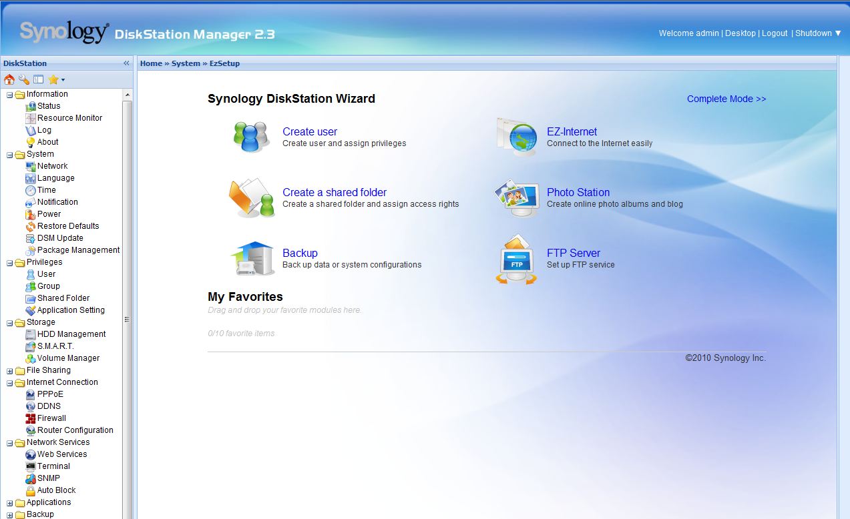This screenshot has height=519, width=850.
Task: Open Language settings in the tree
Action: pyautogui.click(x=55, y=178)
